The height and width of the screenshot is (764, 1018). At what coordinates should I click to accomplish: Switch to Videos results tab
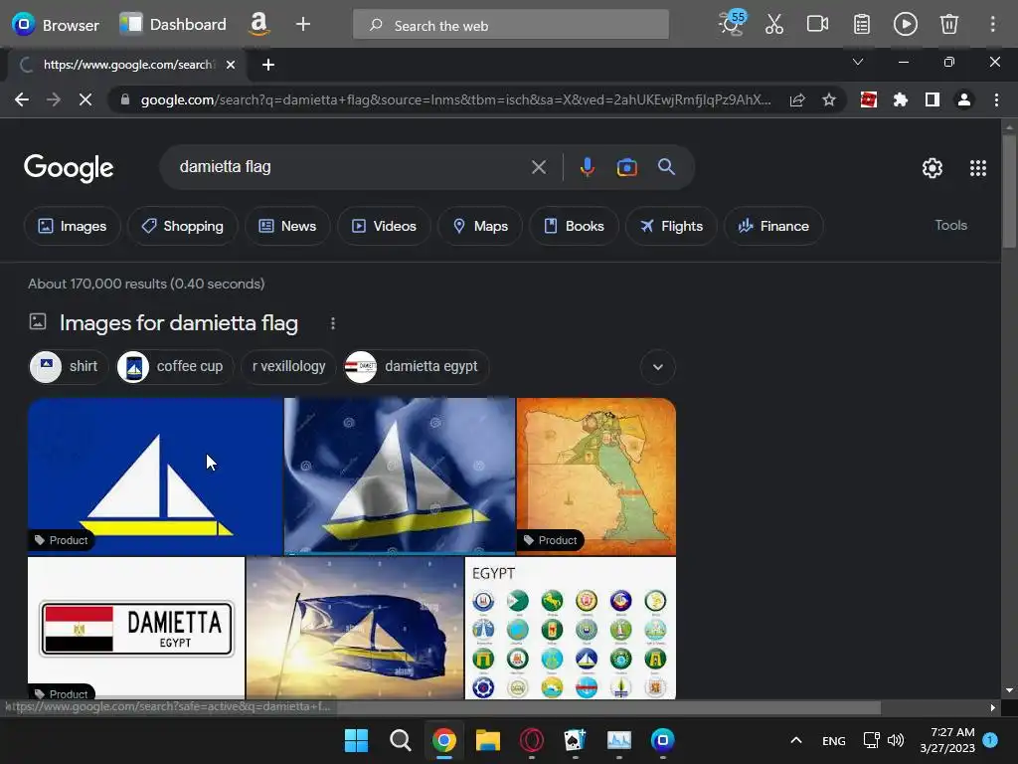point(384,226)
